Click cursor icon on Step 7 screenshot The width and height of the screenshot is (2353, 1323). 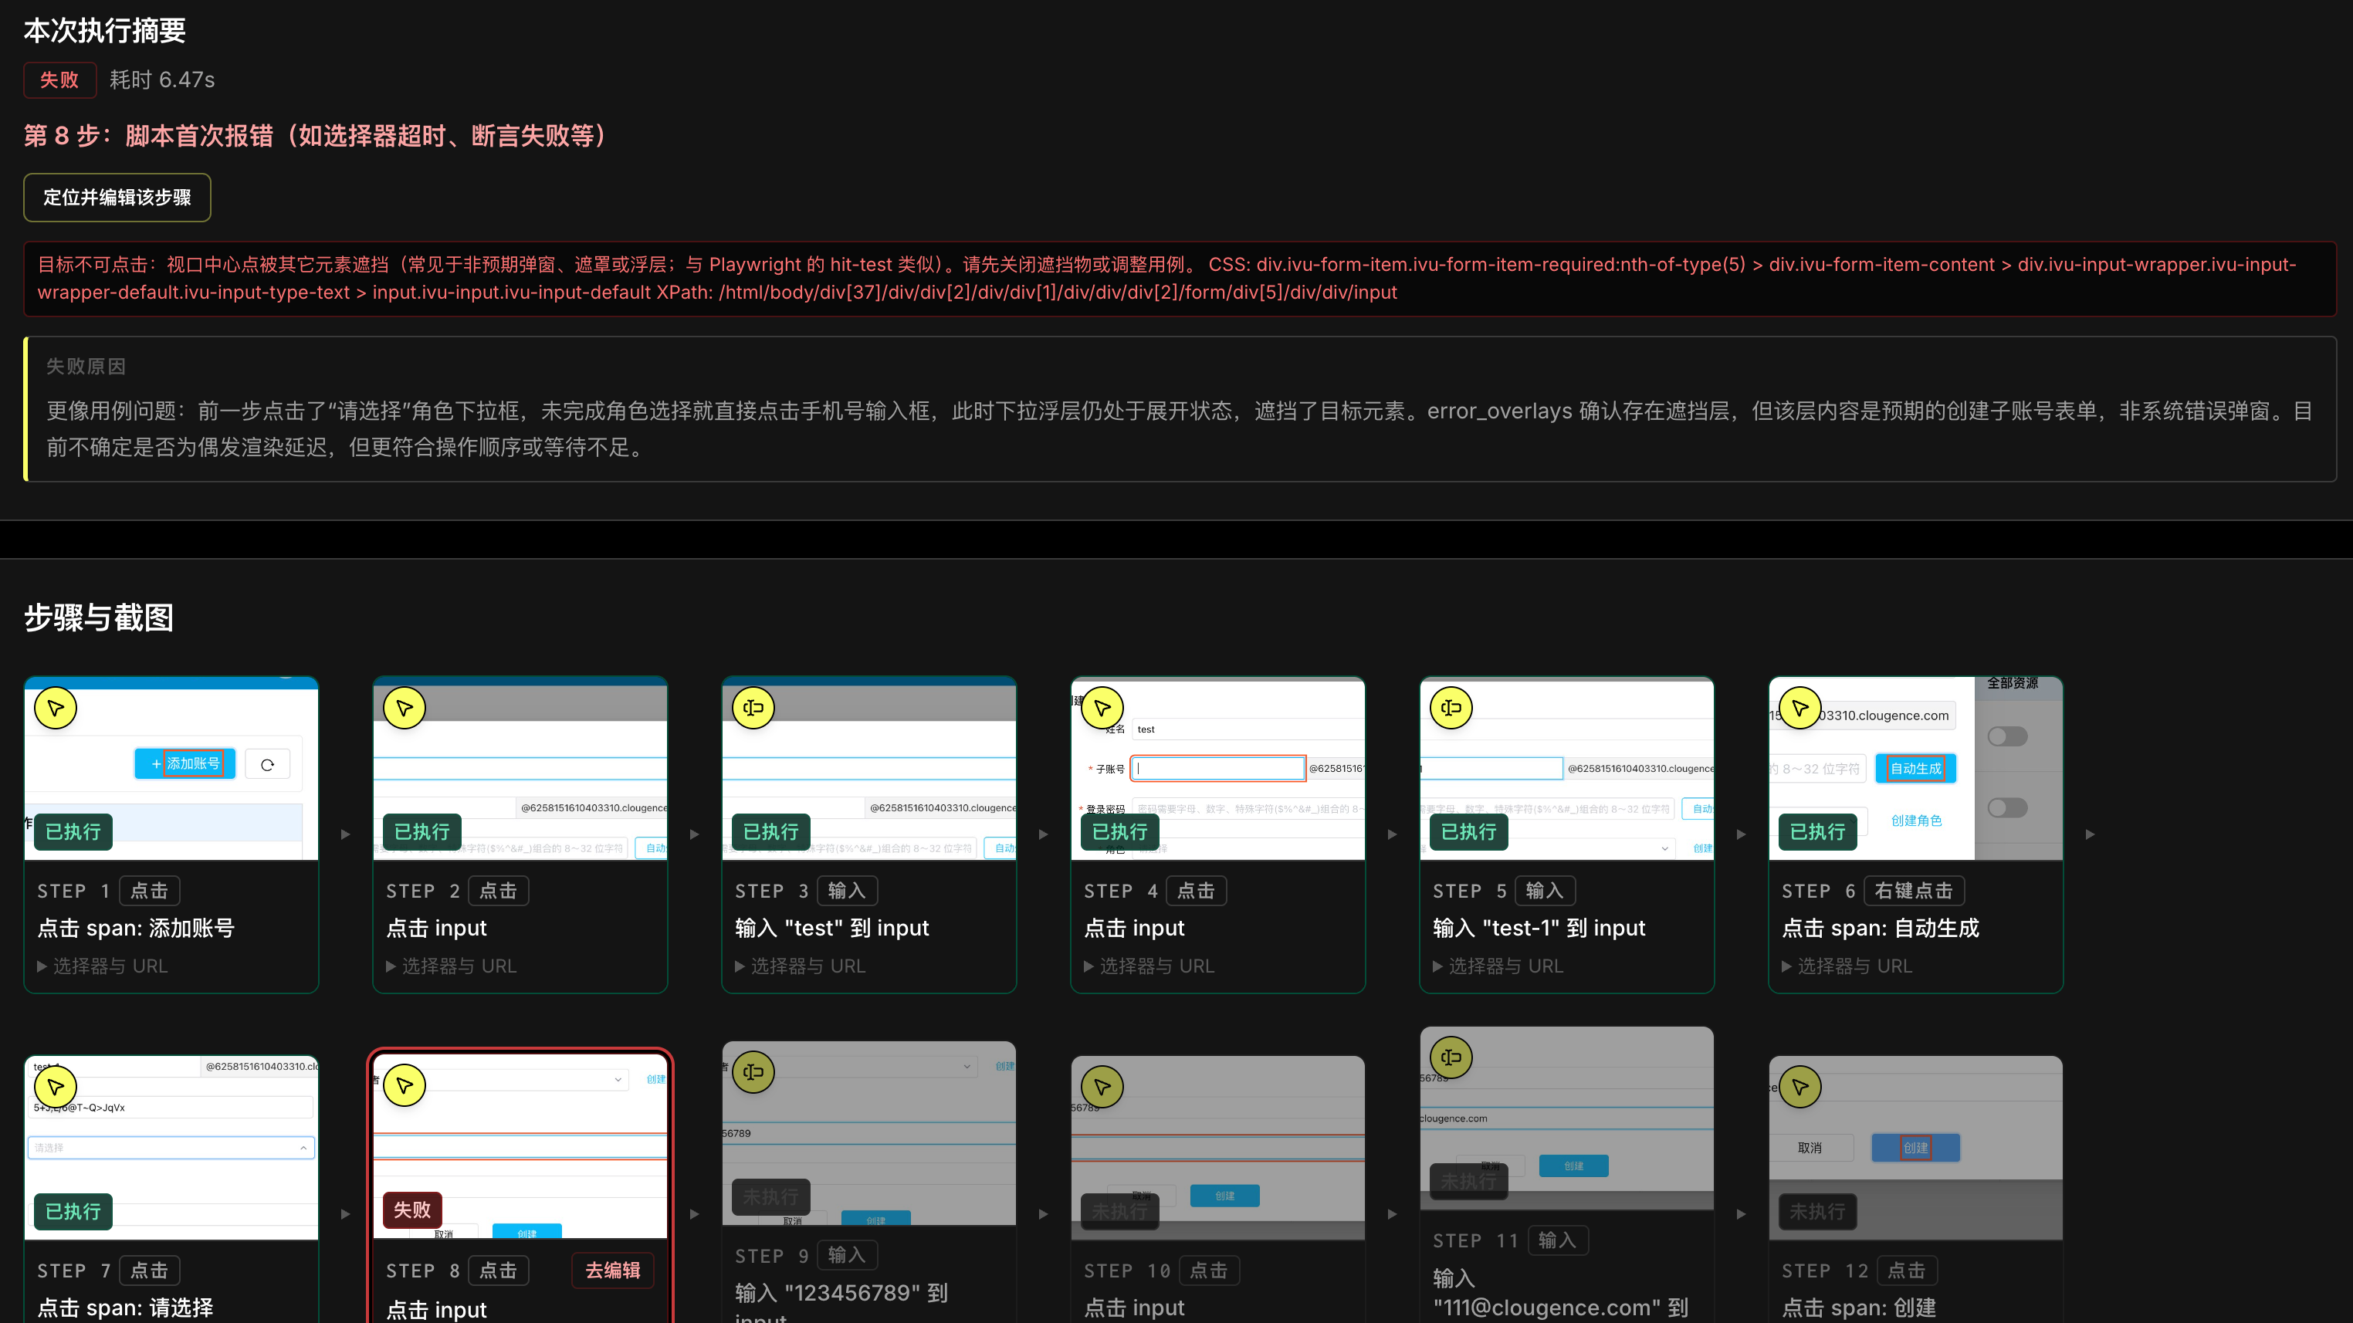click(56, 1087)
